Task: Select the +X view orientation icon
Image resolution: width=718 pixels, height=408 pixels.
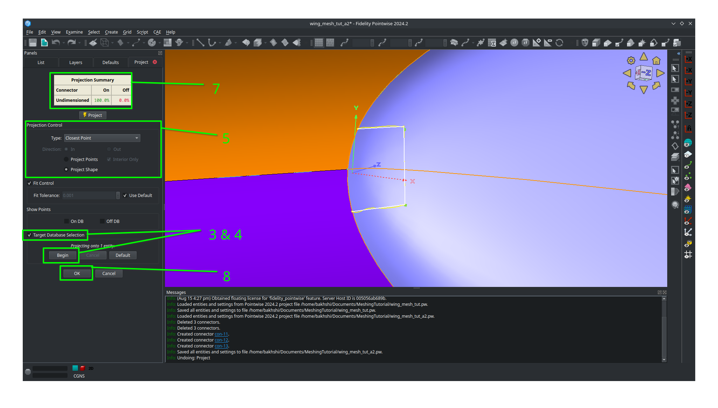Action: 688,59
